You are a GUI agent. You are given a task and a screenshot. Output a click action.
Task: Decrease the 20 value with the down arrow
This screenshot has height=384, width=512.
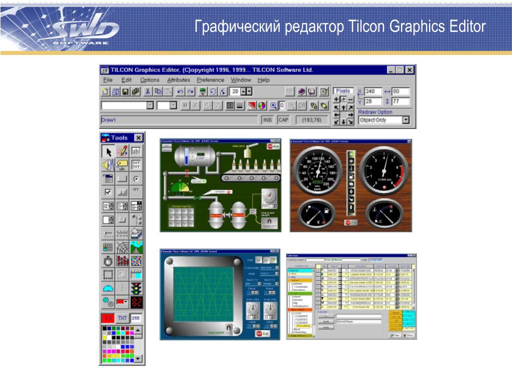[249, 91]
